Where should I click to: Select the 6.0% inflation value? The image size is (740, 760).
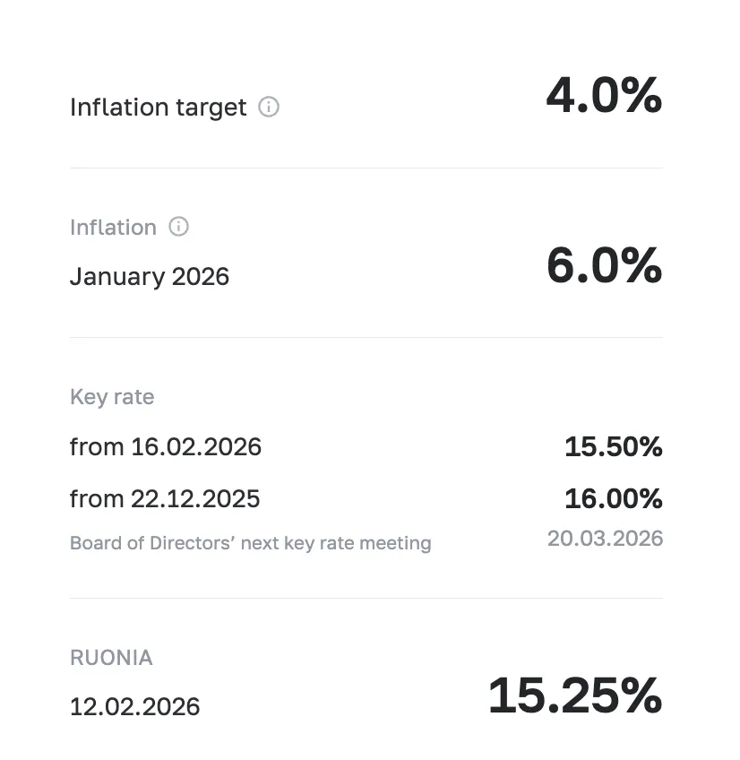603,266
